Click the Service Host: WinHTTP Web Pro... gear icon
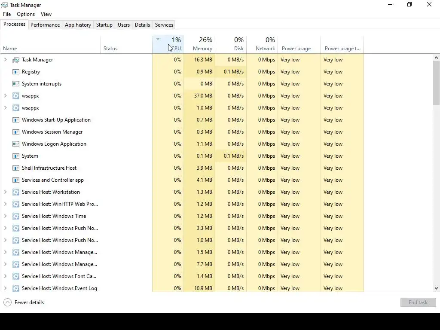Screen dimensions: 440x330 coord(16,204)
